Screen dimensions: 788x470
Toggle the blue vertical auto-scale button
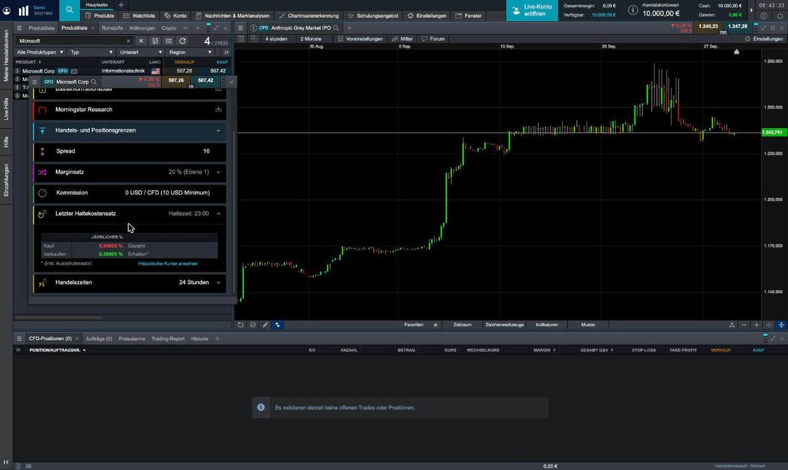(781, 325)
